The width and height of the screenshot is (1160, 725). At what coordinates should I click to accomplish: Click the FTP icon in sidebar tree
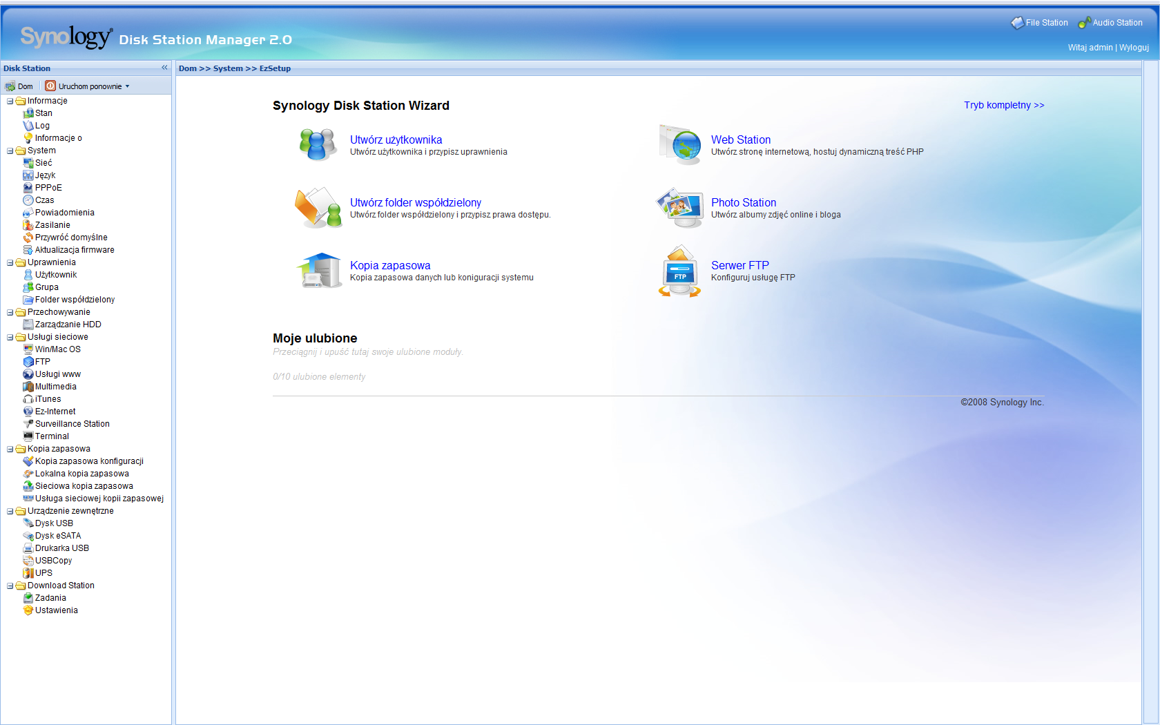pos(28,362)
